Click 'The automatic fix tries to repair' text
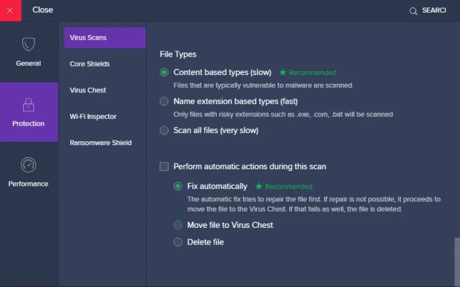460x287 pixels. (314, 204)
